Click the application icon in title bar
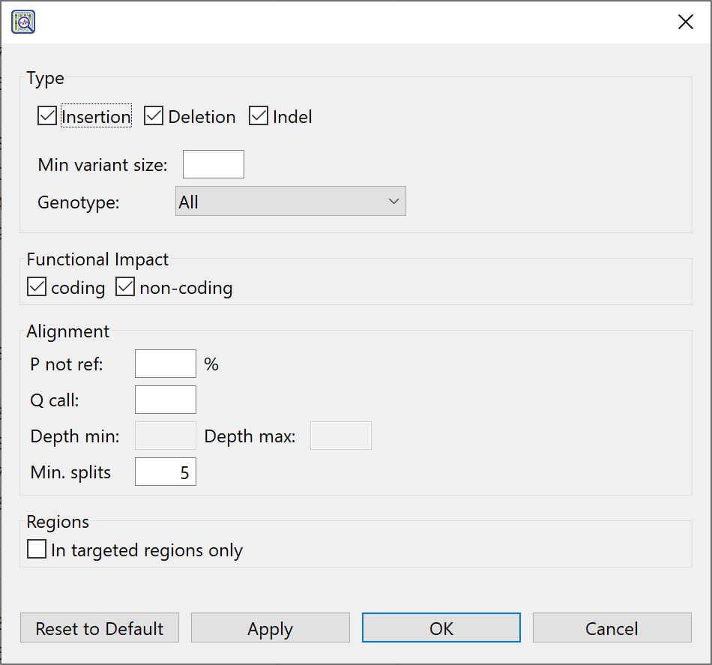Viewport: 712px width, 665px height. [24, 22]
